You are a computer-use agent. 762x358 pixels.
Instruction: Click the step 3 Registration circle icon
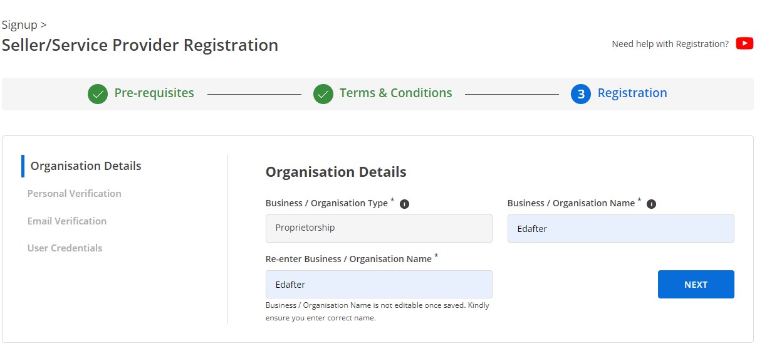(581, 94)
